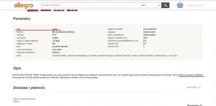Click the 'oddychające' feature value

tap(150, 35)
